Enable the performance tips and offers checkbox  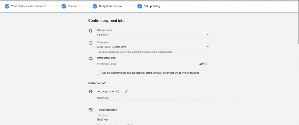pos(99,73)
